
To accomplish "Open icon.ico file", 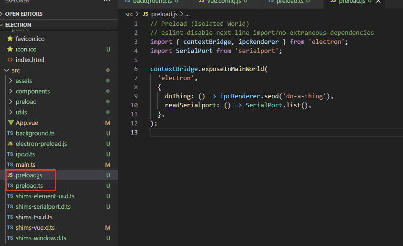I will pos(59,49).
